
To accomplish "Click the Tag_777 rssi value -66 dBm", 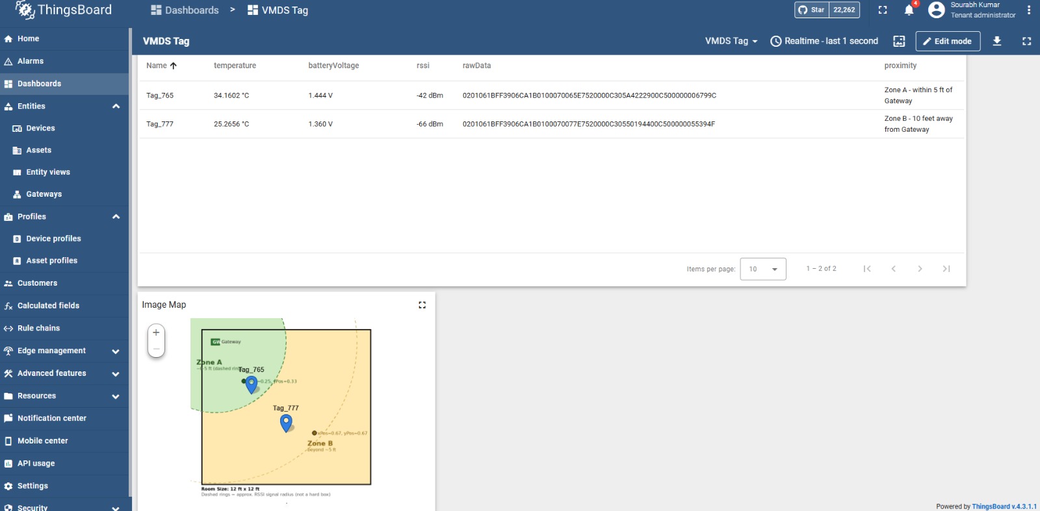I will (430, 124).
